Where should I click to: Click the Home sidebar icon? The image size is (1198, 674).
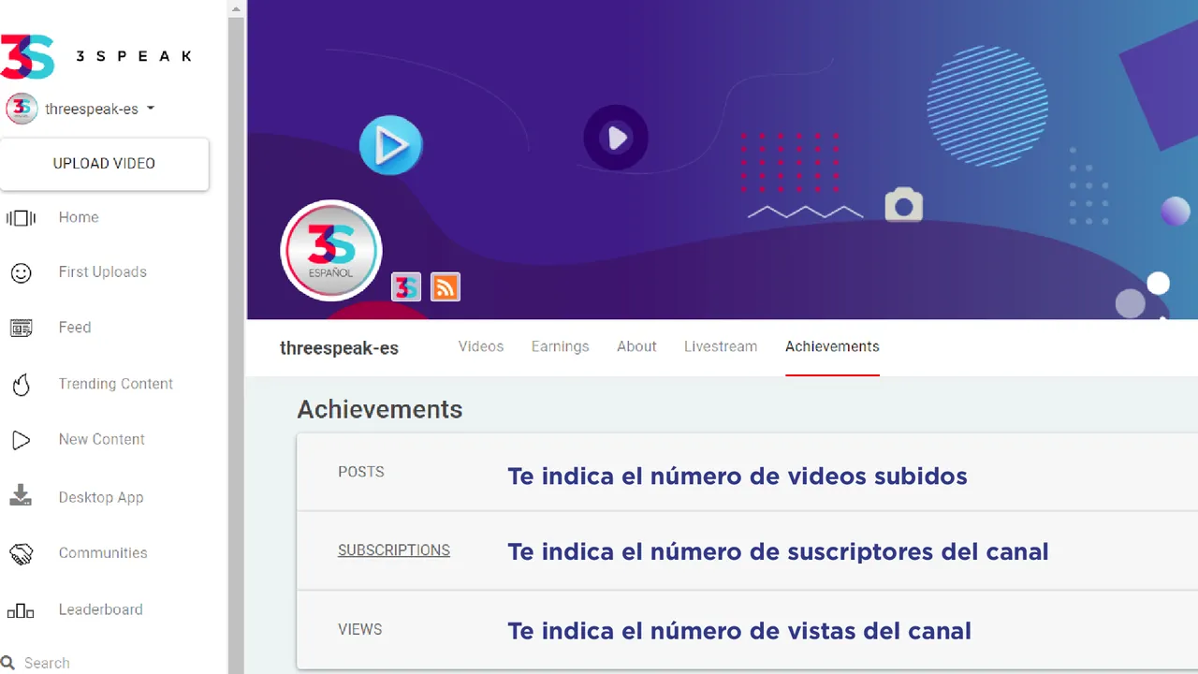(21, 218)
